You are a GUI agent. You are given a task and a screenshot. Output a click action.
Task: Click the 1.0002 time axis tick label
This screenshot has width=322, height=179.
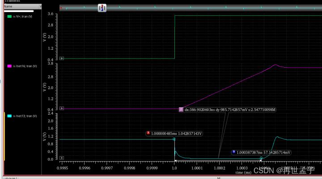click(x=220, y=168)
